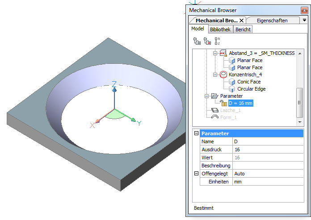Open the Eigenschaften panel tab
Screen dimensions: 311x220
point(272,20)
